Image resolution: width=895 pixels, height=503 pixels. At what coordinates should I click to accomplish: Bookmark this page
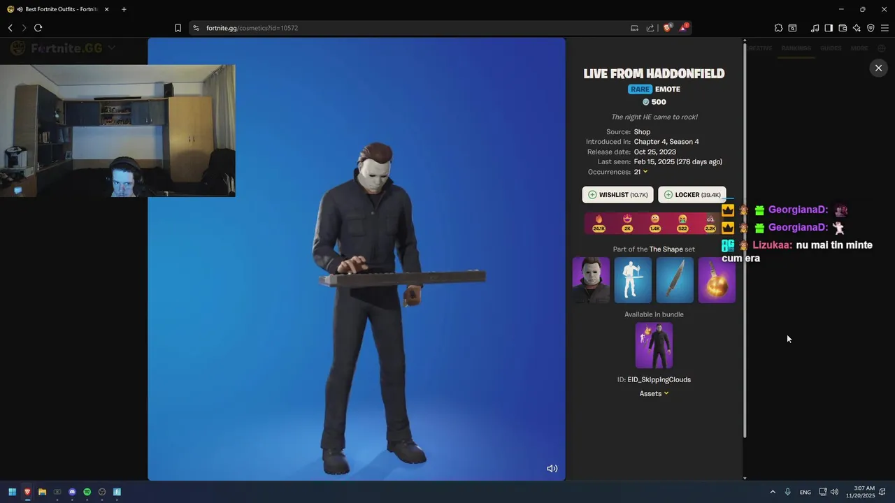pos(178,28)
